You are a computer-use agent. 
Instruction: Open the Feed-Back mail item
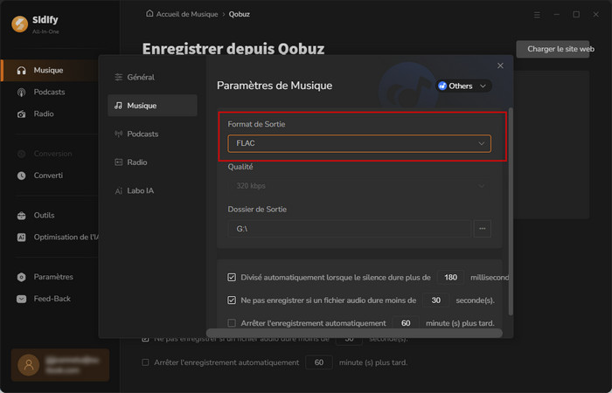coord(52,299)
